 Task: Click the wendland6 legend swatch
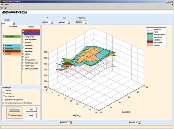[150, 42]
